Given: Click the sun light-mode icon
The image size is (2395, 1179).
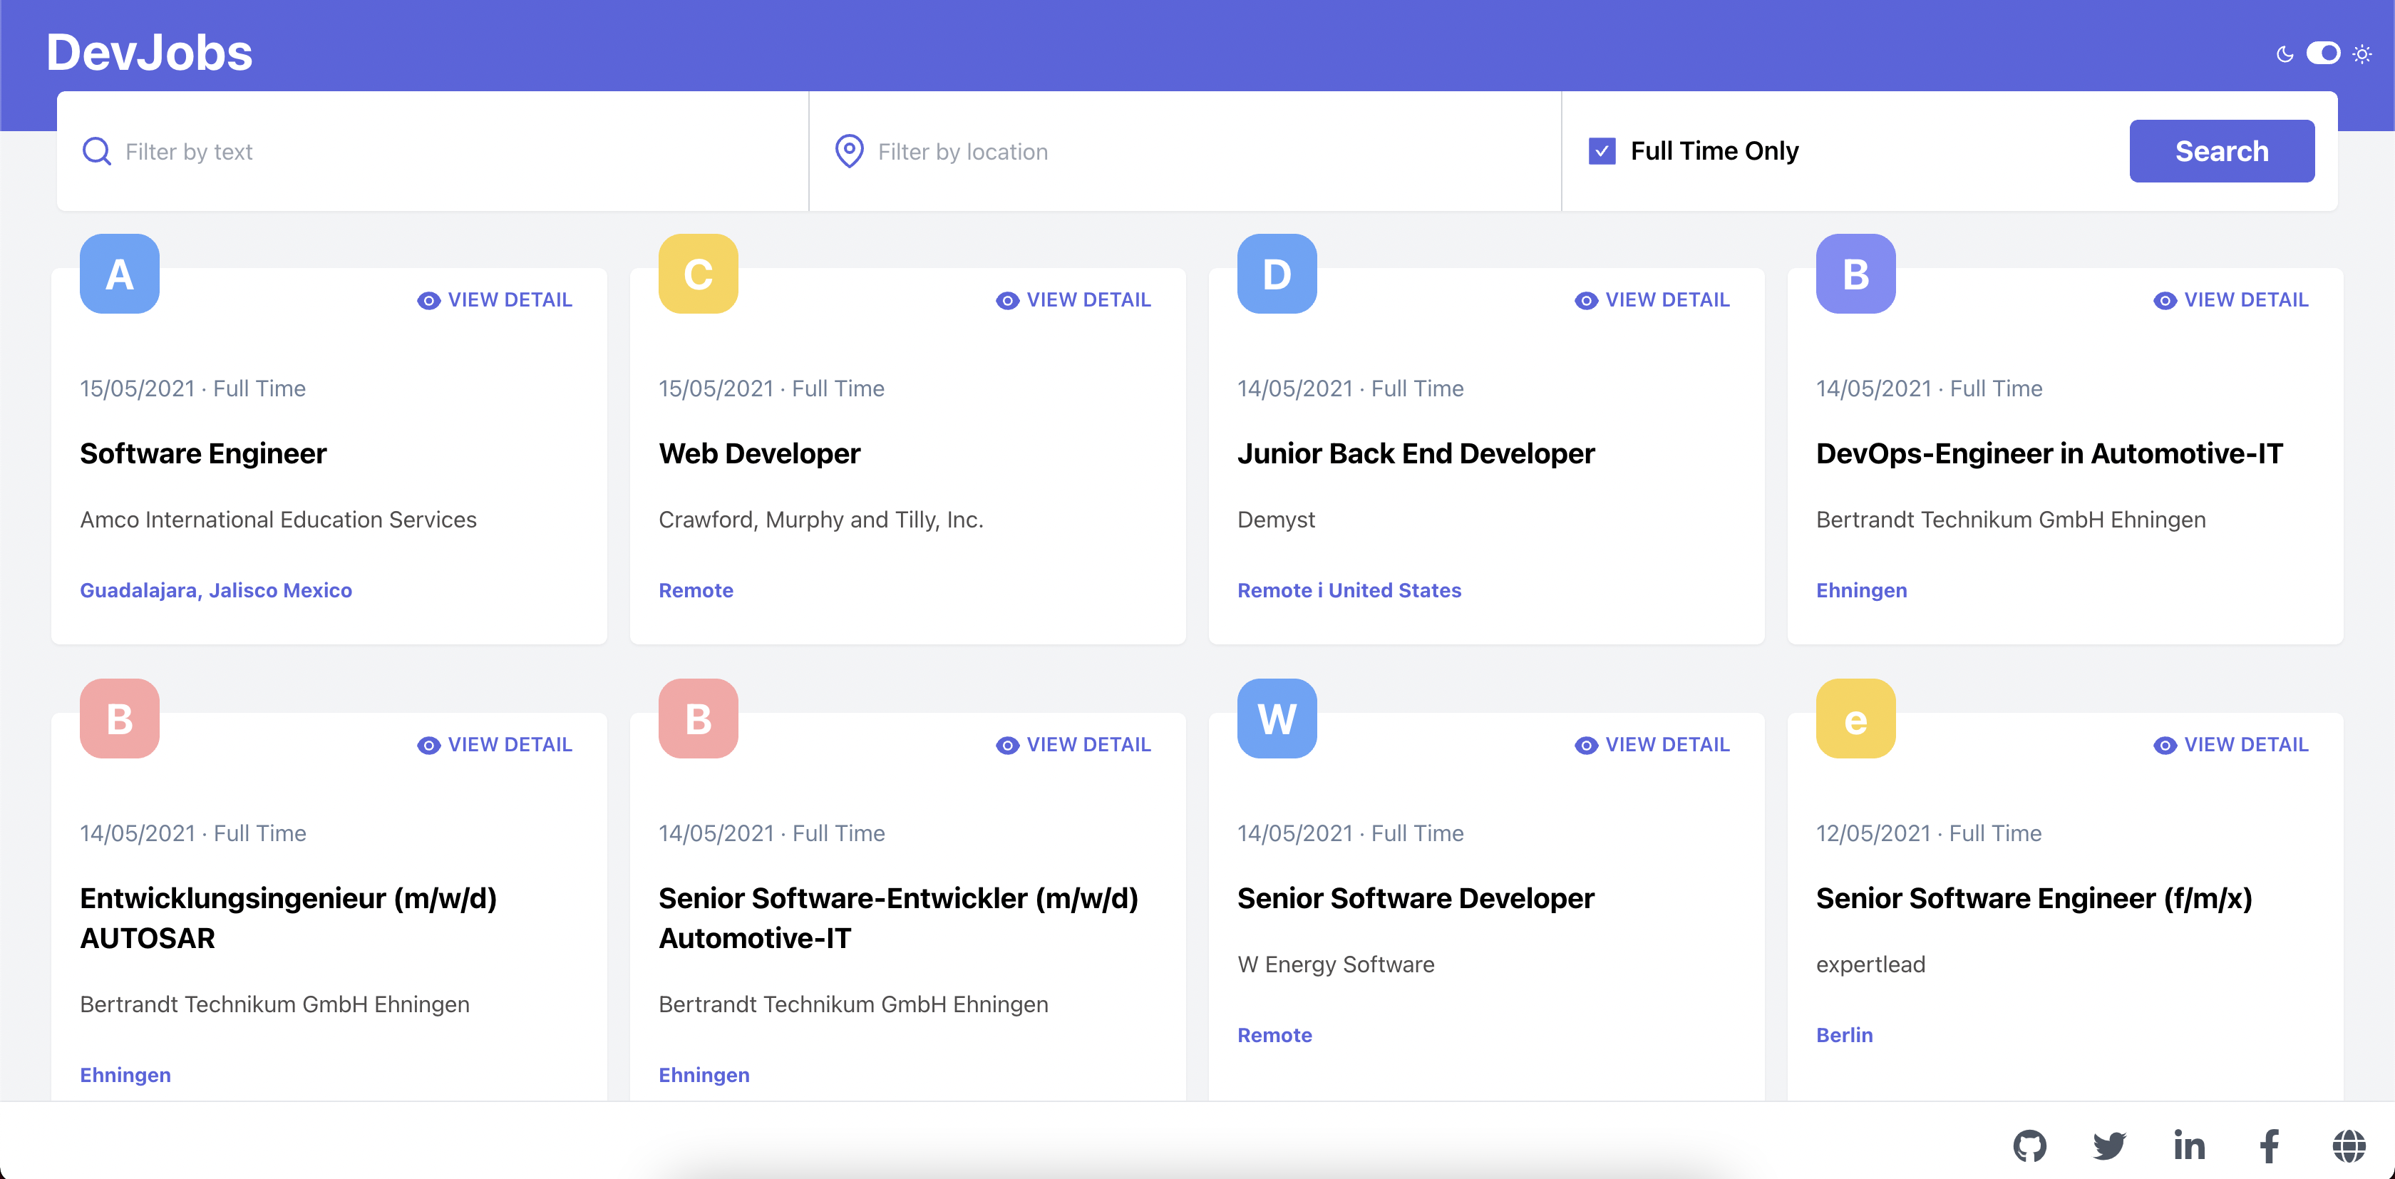Looking at the screenshot, I should 2361,54.
